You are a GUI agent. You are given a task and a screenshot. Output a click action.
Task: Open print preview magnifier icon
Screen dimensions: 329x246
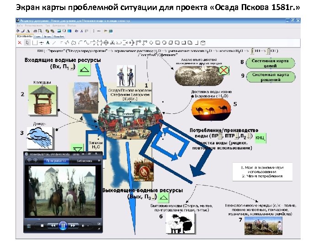click(x=40, y=31)
